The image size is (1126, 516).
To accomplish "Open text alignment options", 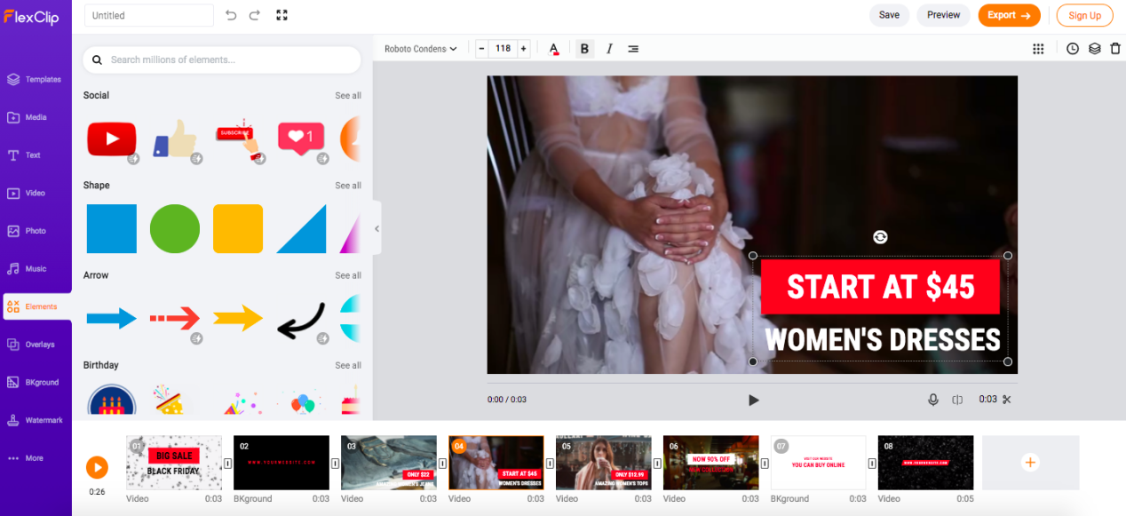I will click(633, 49).
